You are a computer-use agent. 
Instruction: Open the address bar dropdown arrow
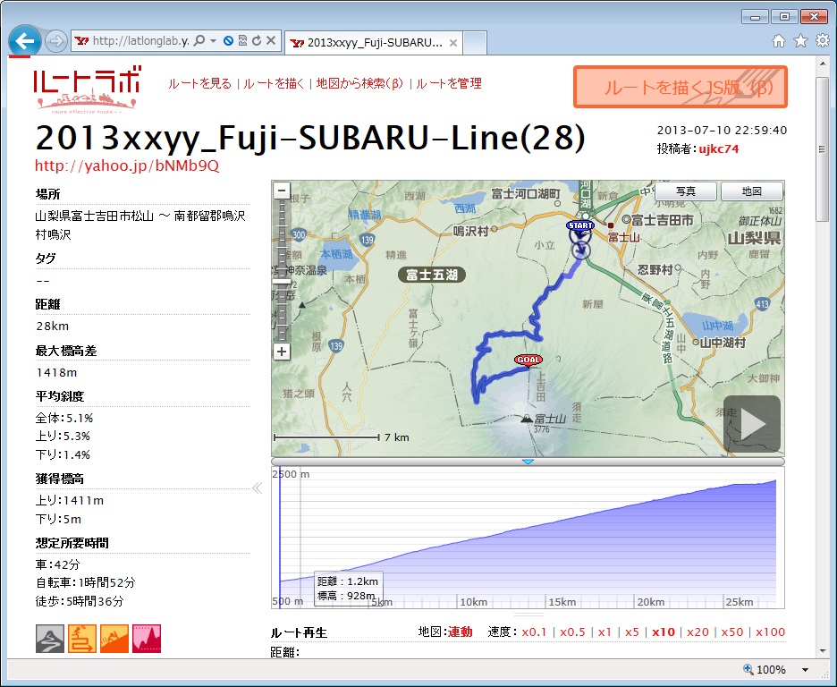[x=213, y=40]
